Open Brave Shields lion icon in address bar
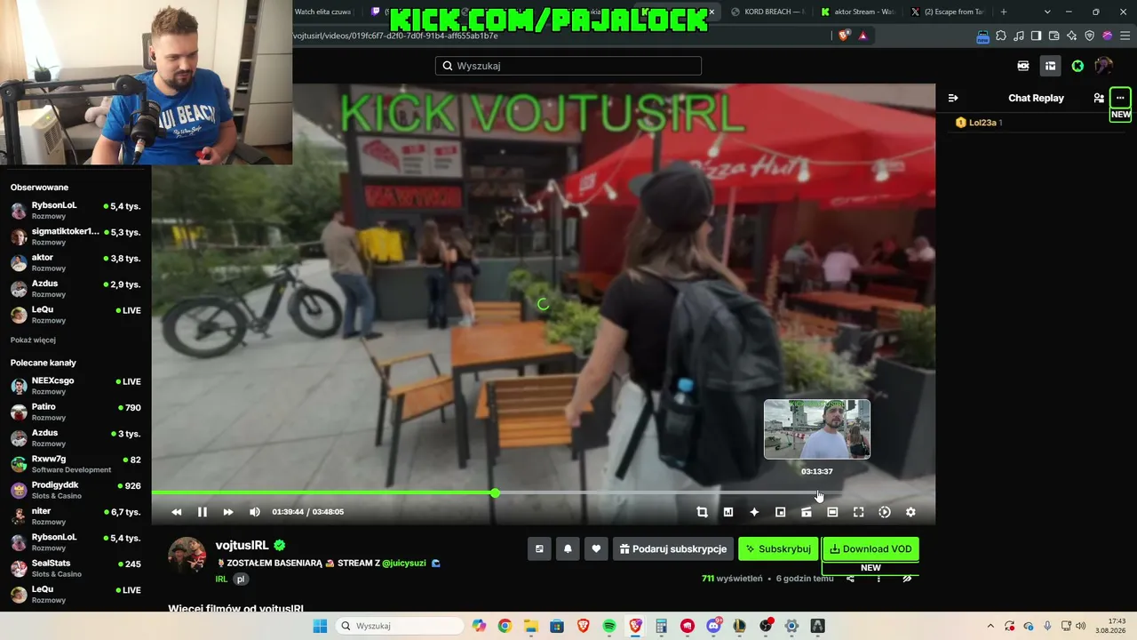Image resolution: width=1137 pixels, height=640 pixels. [843, 36]
